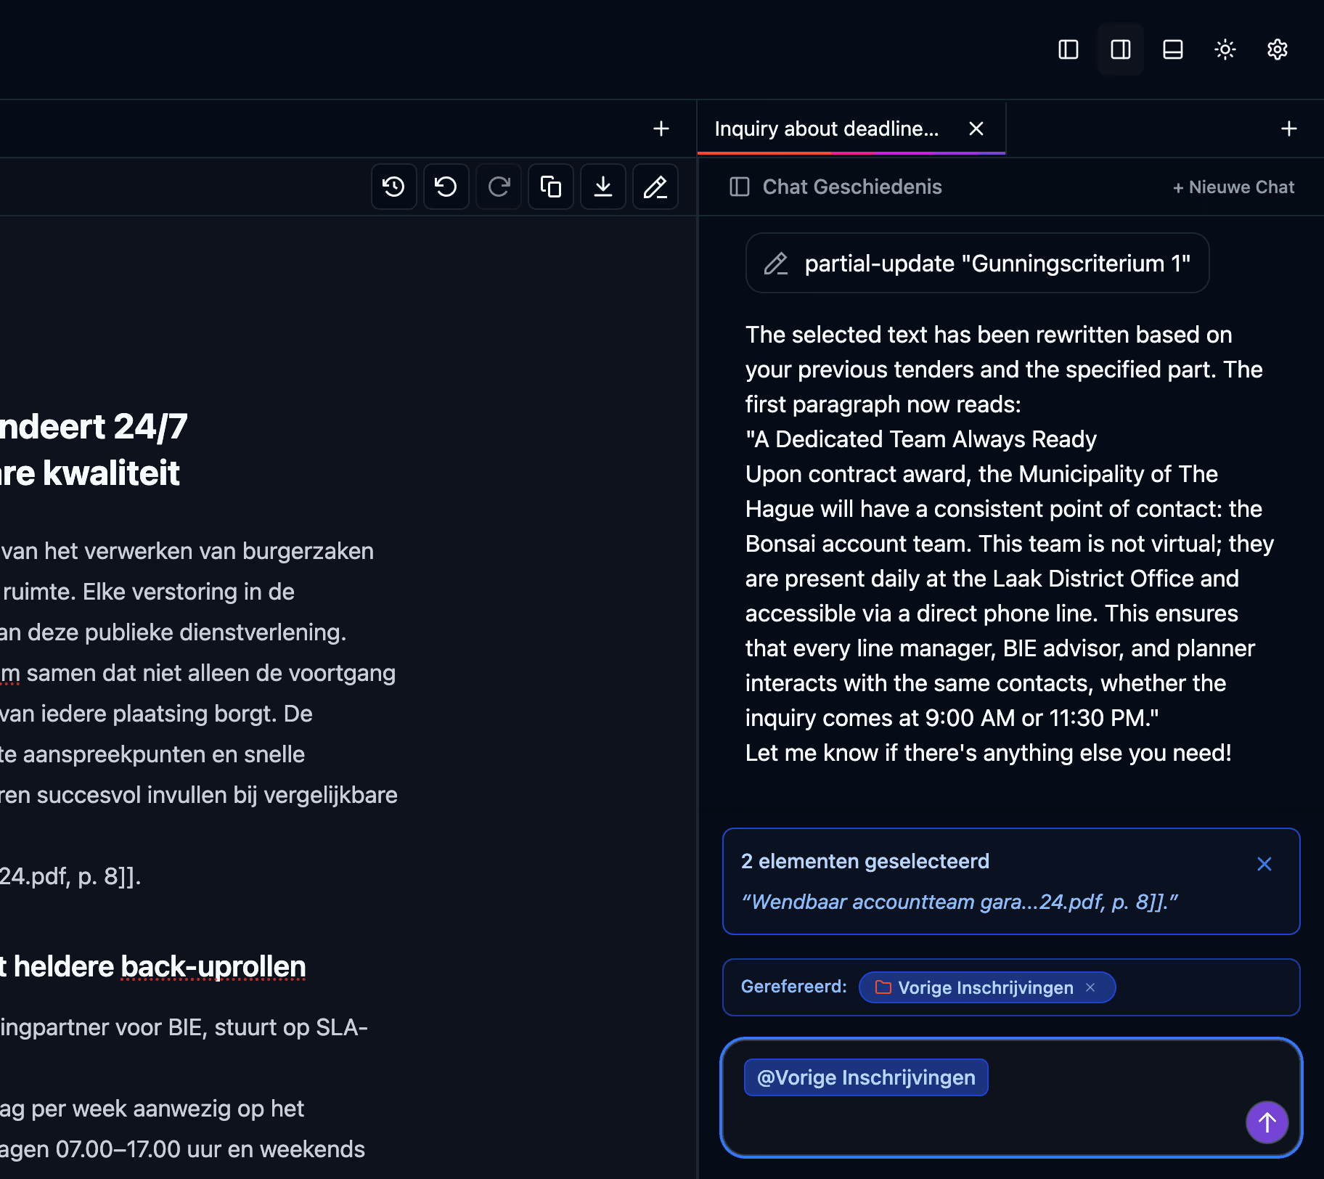Click the quoted 'Wendbaar accountteam' selection text
Viewport: 1324px width, 1179px height.
[959, 902]
